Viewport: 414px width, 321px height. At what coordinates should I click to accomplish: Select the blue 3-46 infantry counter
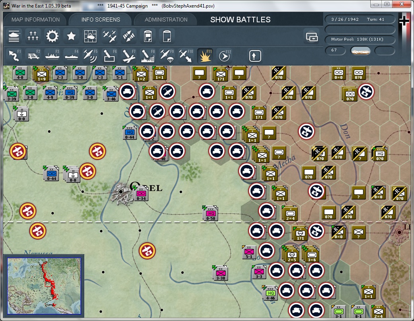click(111, 94)
